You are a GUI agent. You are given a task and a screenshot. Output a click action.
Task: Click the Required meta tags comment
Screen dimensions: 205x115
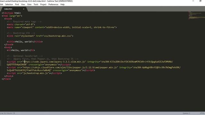(24, 22)
